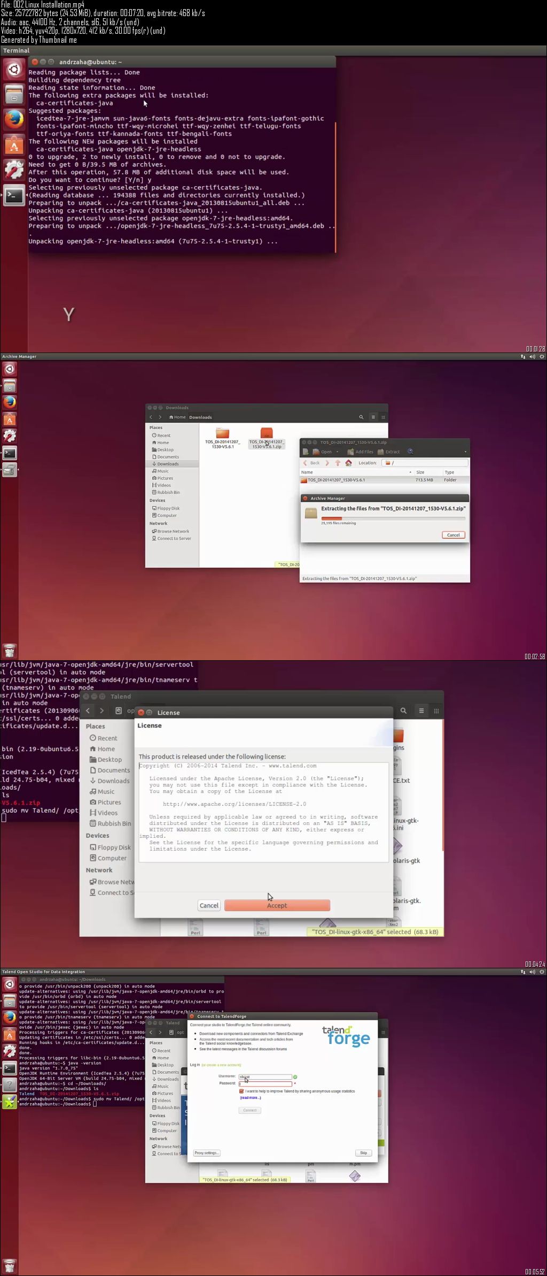
Task: Close the License dialog window
Action: coord(141,713)
